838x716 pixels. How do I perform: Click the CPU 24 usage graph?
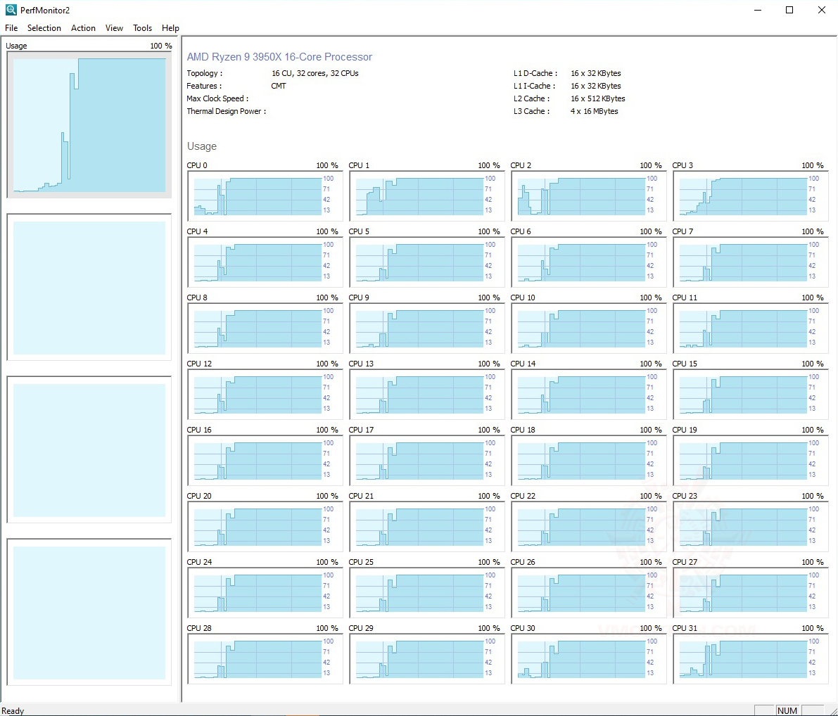click(265, 594)
